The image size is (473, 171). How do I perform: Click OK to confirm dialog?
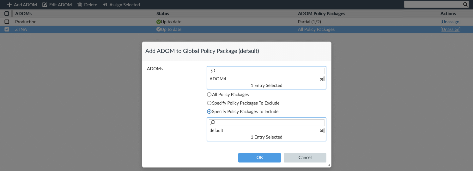pos(259,157)
